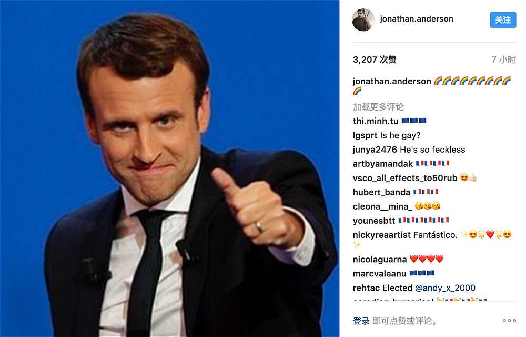Load more comments via 加载更多评论
The image size is (526, 337).
click(x=378, y=107)
